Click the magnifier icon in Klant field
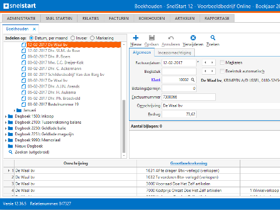 pos(192,80)
